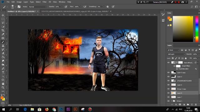
Task: Expand the Group 1 folder
Action: (172, 101)
